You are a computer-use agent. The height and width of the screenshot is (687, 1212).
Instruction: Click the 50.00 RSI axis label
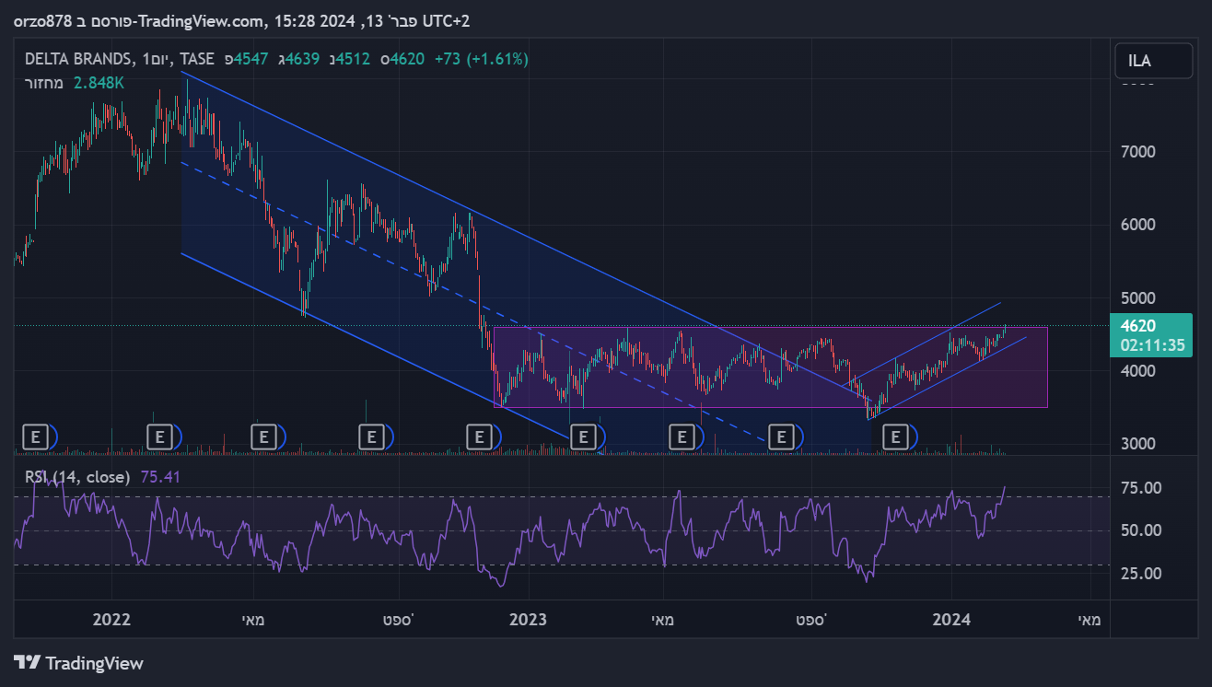tap(1140, 530)
